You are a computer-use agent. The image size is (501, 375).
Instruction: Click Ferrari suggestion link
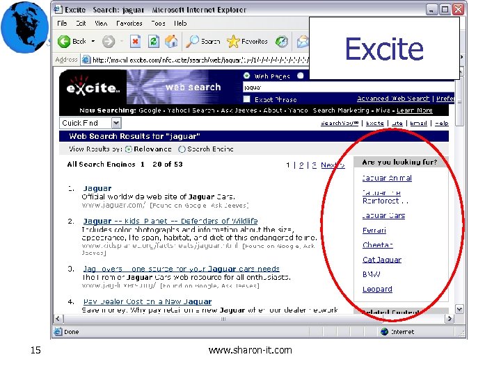[374, 231]
